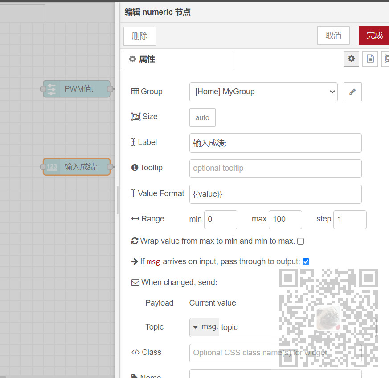Click the Label input field
Image resolution: width=389 pixels, height=378 pixels.
click(275, 143)
